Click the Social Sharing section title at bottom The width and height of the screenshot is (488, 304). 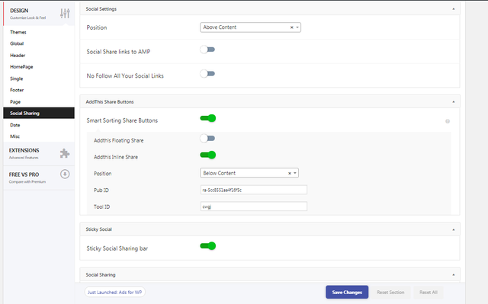[101, 275]
